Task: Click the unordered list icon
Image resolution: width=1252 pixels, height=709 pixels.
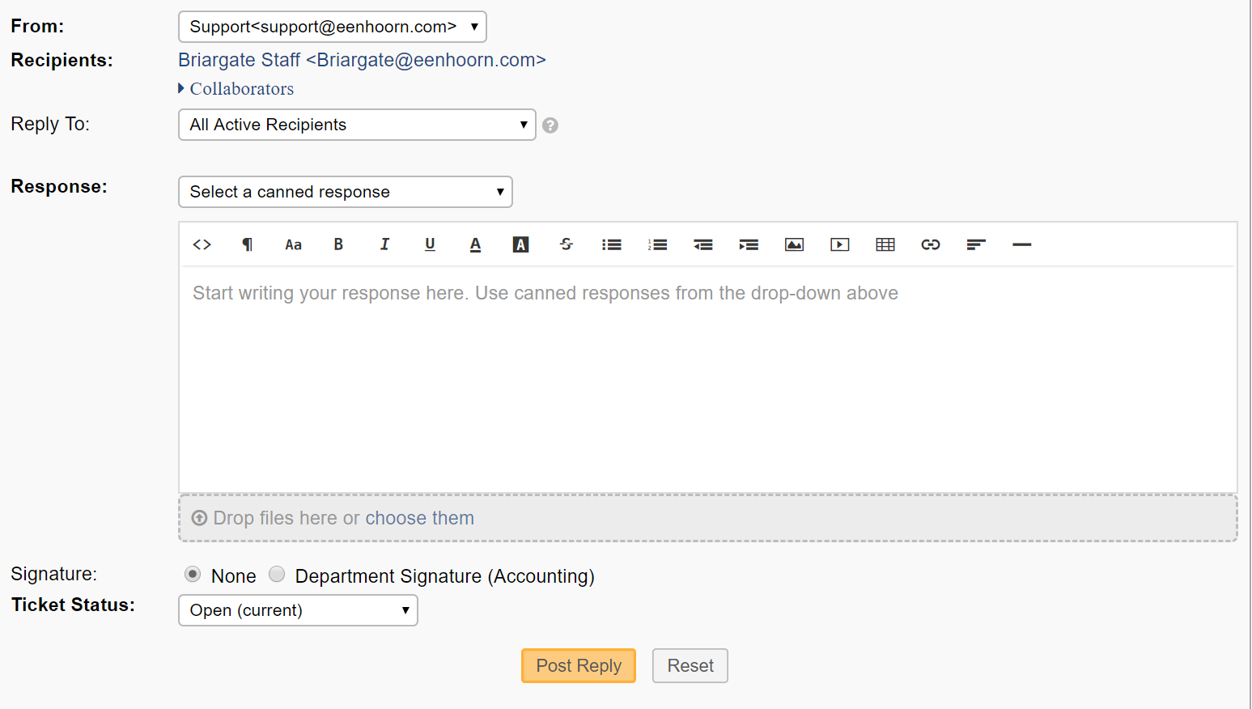Action: pyautogui.click(x=612, y=244)
